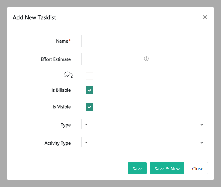This screenshot has width=221, height=187.
Task: Click the Activity Type chevron arrow
Action: (202, 142)
